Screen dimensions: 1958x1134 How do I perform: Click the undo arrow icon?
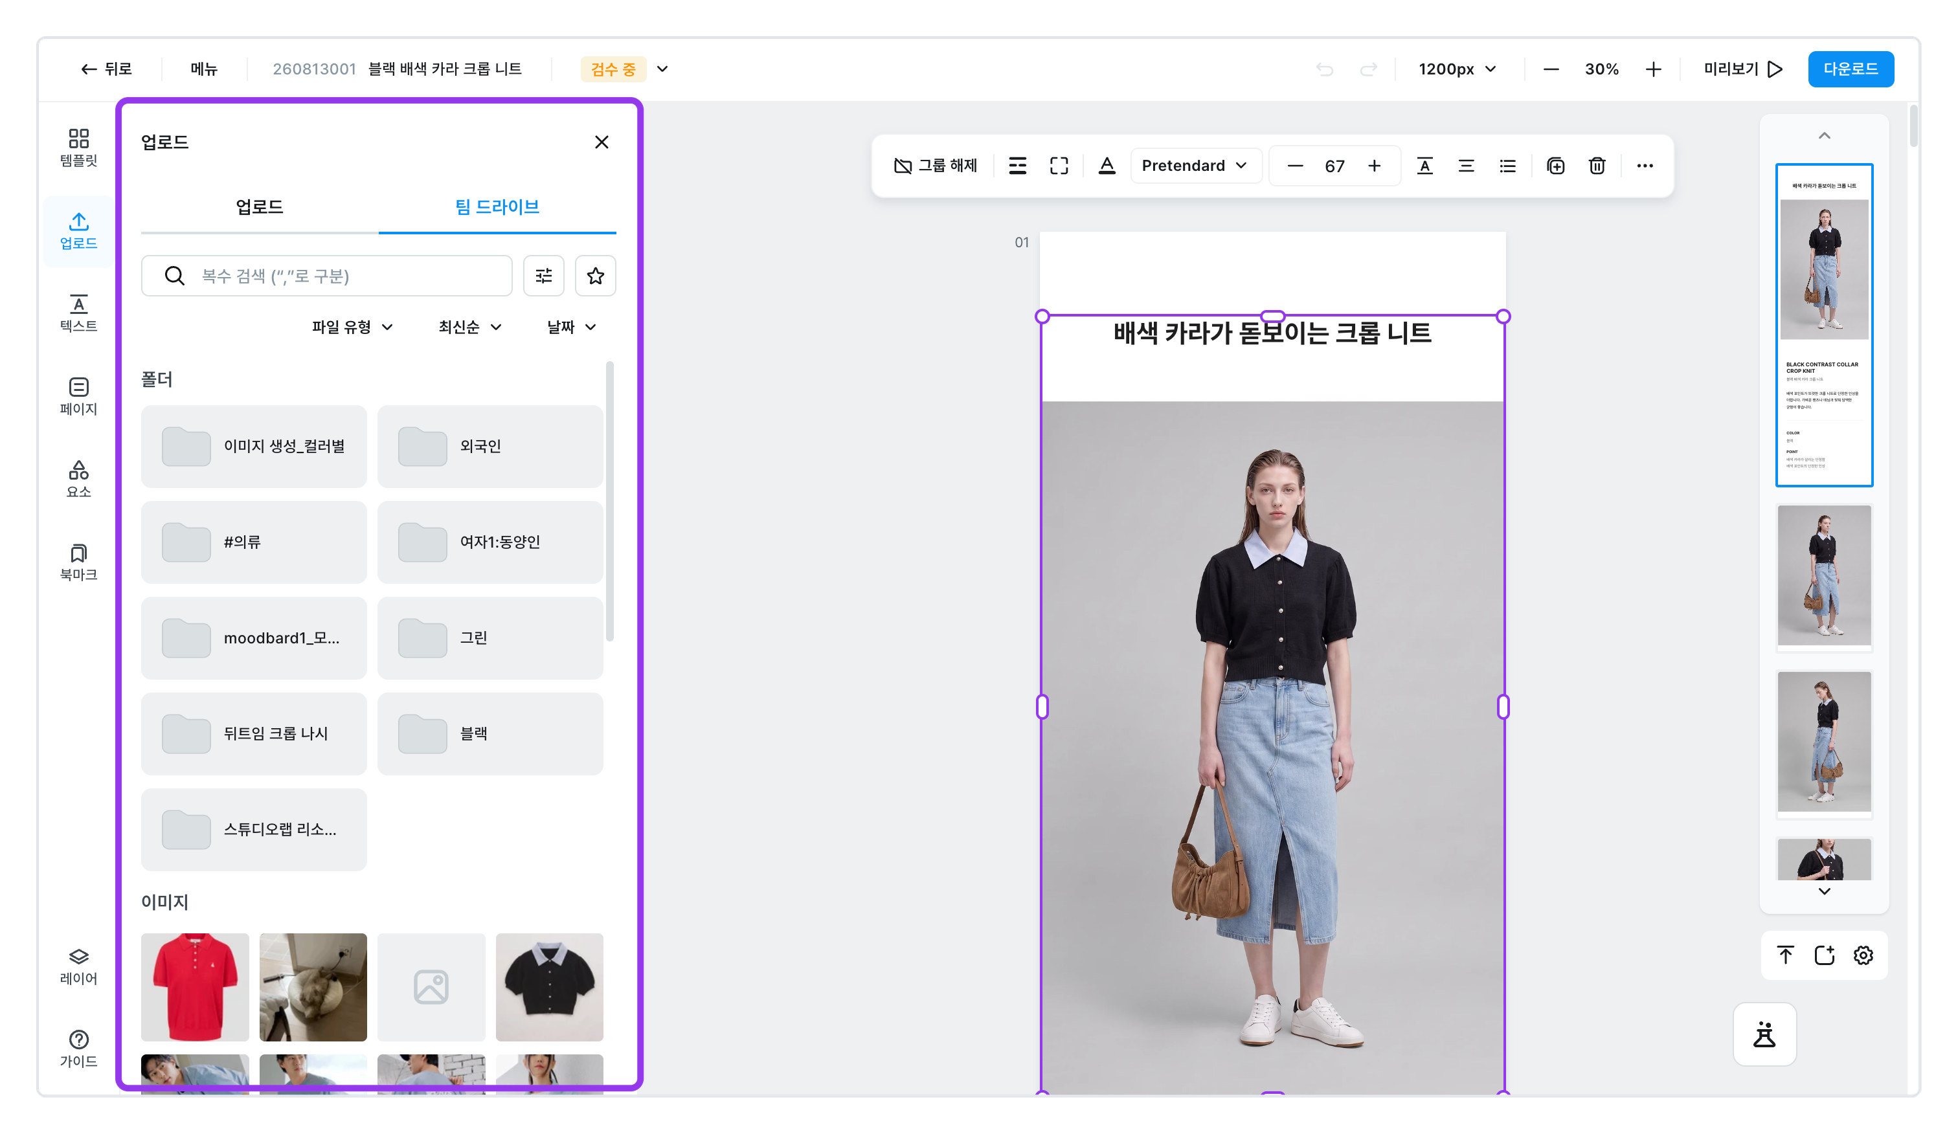pos(1325,69)
